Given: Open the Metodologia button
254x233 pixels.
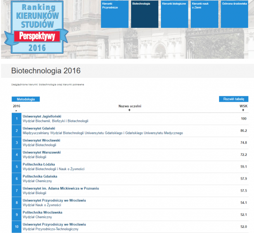Looking at the screenshot, I should click(x=26, y=99).
